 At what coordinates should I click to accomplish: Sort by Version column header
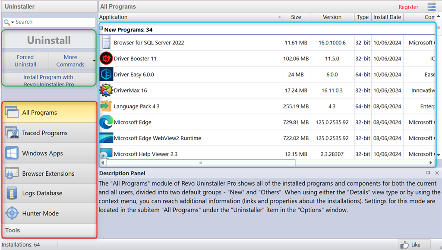point(332,17)
